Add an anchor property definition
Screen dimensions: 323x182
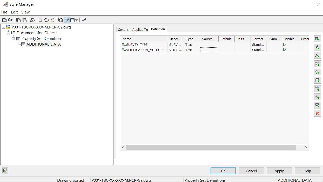[317, 97]
